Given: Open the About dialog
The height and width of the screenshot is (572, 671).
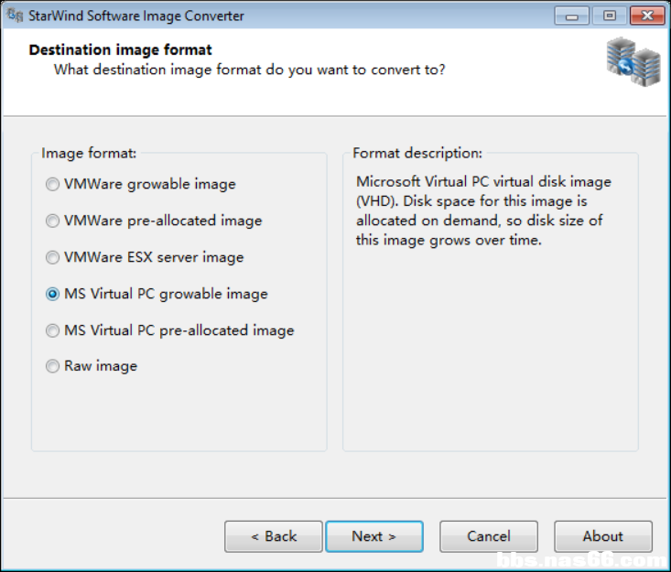Looking at the screenshot, I should point(602,536).
